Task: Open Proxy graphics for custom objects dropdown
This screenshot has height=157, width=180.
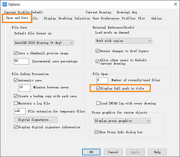Action: [122, 121]
